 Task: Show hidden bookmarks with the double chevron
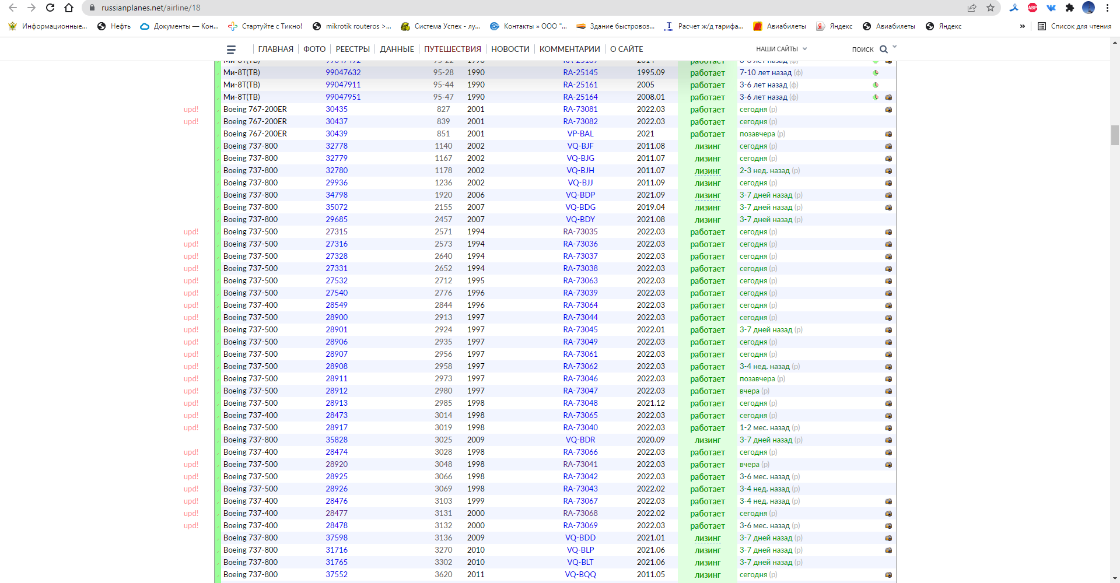tap(1022, 26)
